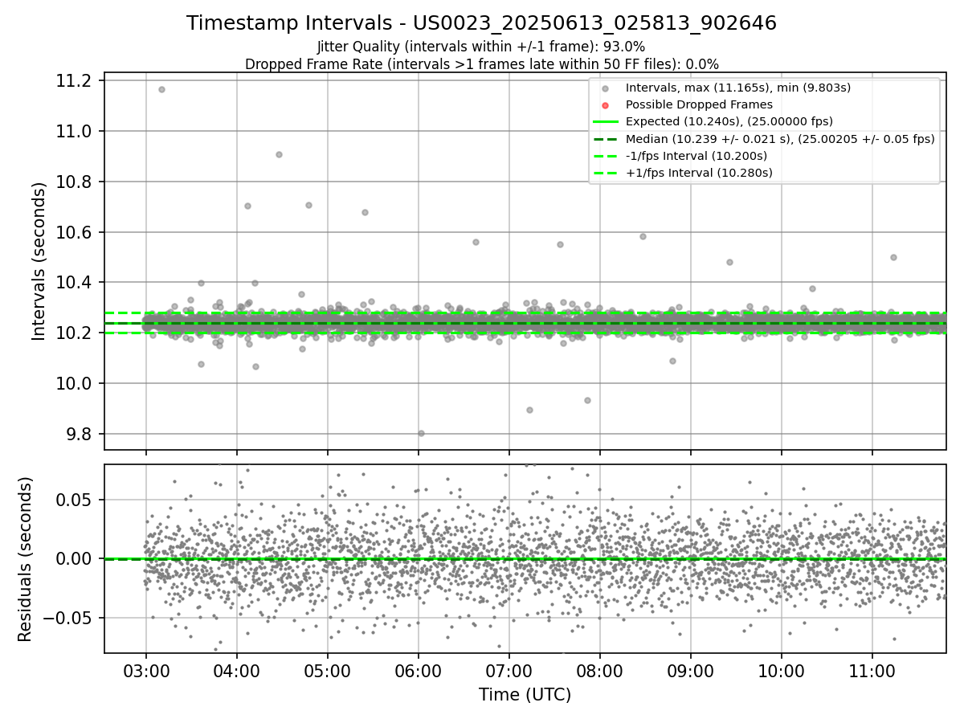Click the maximum outlier point at 11.165 seconds
The height and width of the screenshot is (723, 964).
coord(161,89)
